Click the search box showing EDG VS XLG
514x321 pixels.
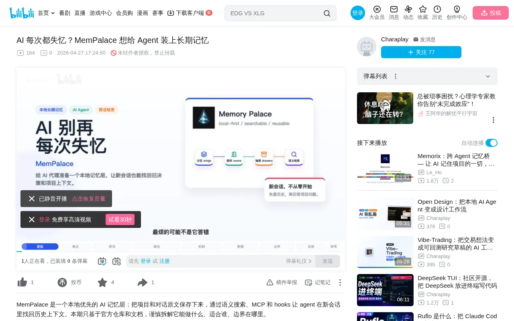pyautogui.click(x=280, y=13)
